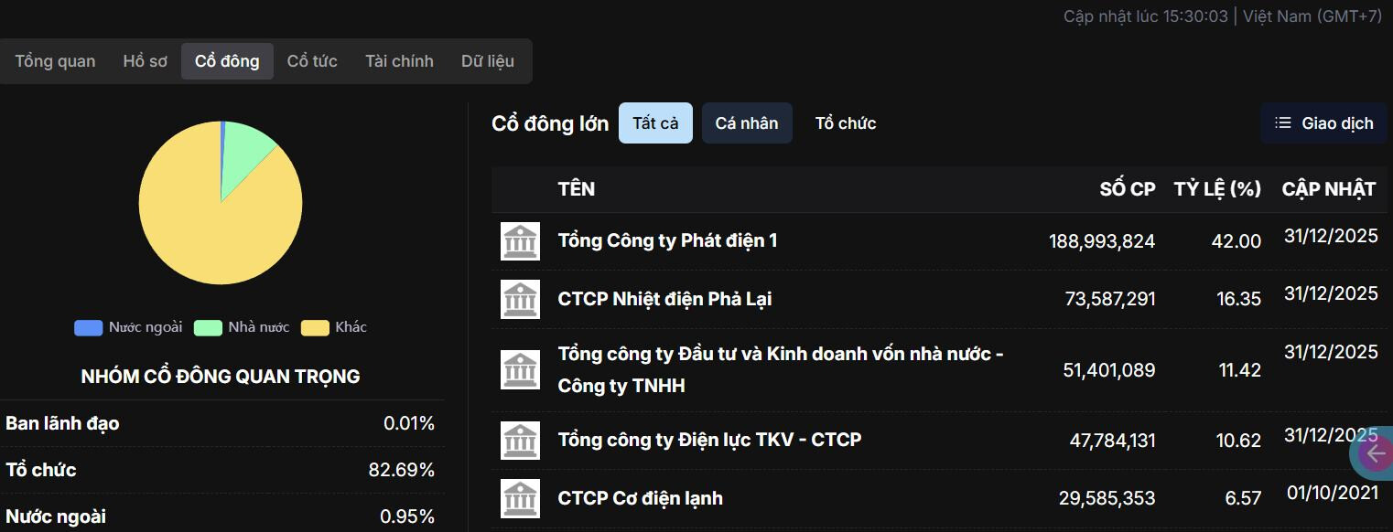Click institution icon beside Tổng Công ty Phát điện 1
1393x532 pixels.
[520, 241]
